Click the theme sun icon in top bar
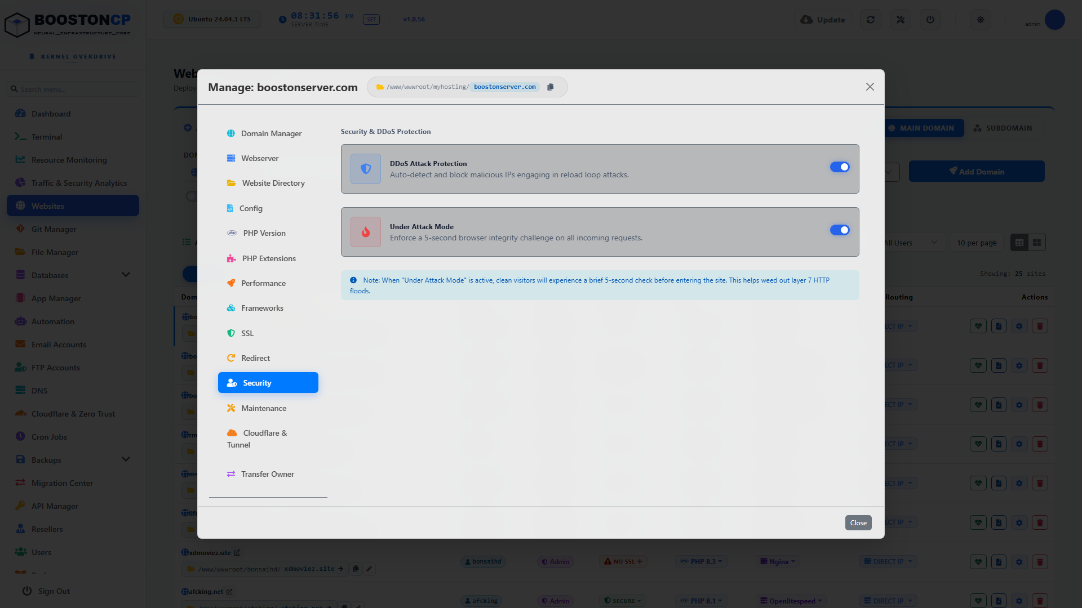Screen dimensions: 1082x608 pos(981,20)
